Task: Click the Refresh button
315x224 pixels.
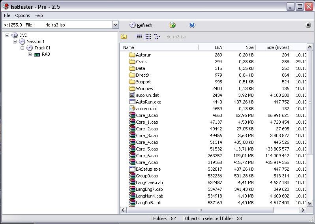Action: [141, 25]
